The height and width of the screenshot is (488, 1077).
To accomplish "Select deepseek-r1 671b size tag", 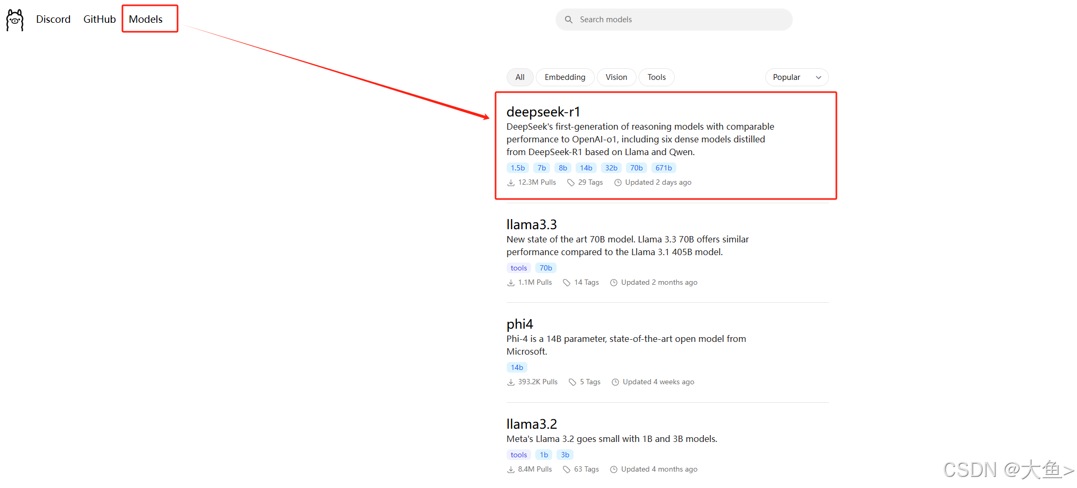I will tap(664, 168).
